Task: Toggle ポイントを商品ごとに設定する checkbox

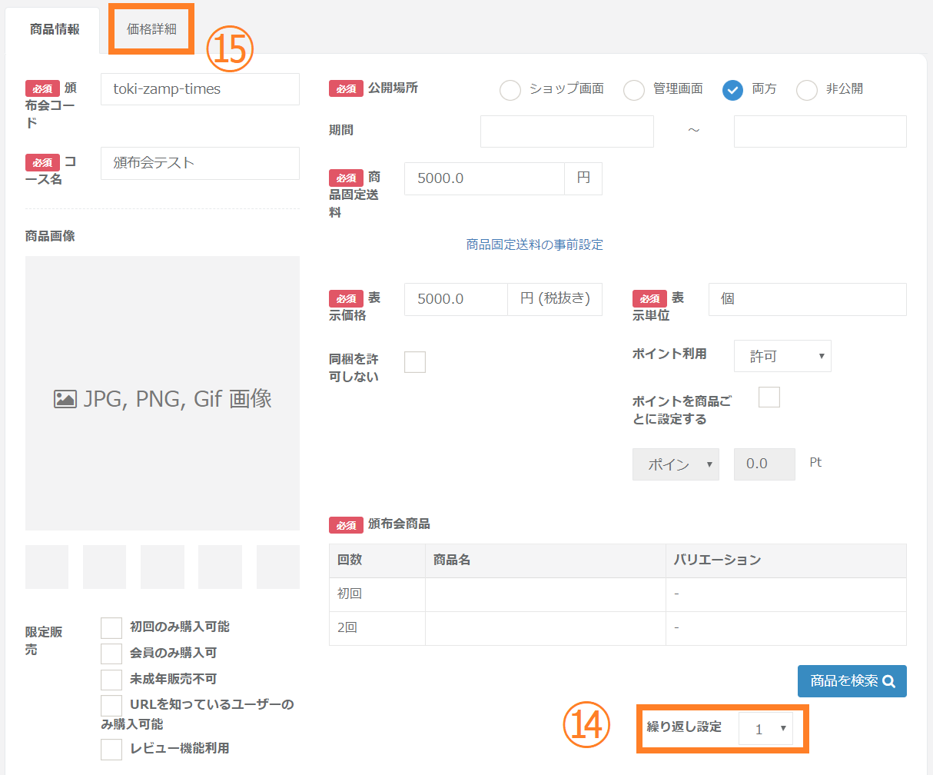Action: click(769, 397)
